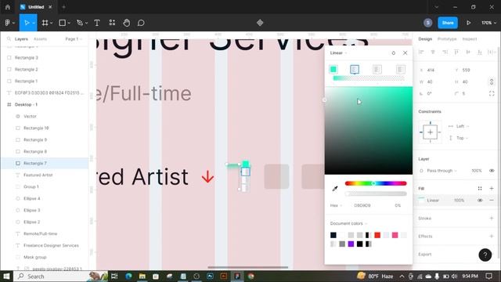The image size is (501, 282).
Task: Select the Move tool
Action: click(27, 23)
